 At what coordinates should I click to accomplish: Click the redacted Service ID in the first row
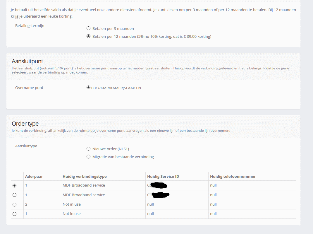tap(157, 185)
